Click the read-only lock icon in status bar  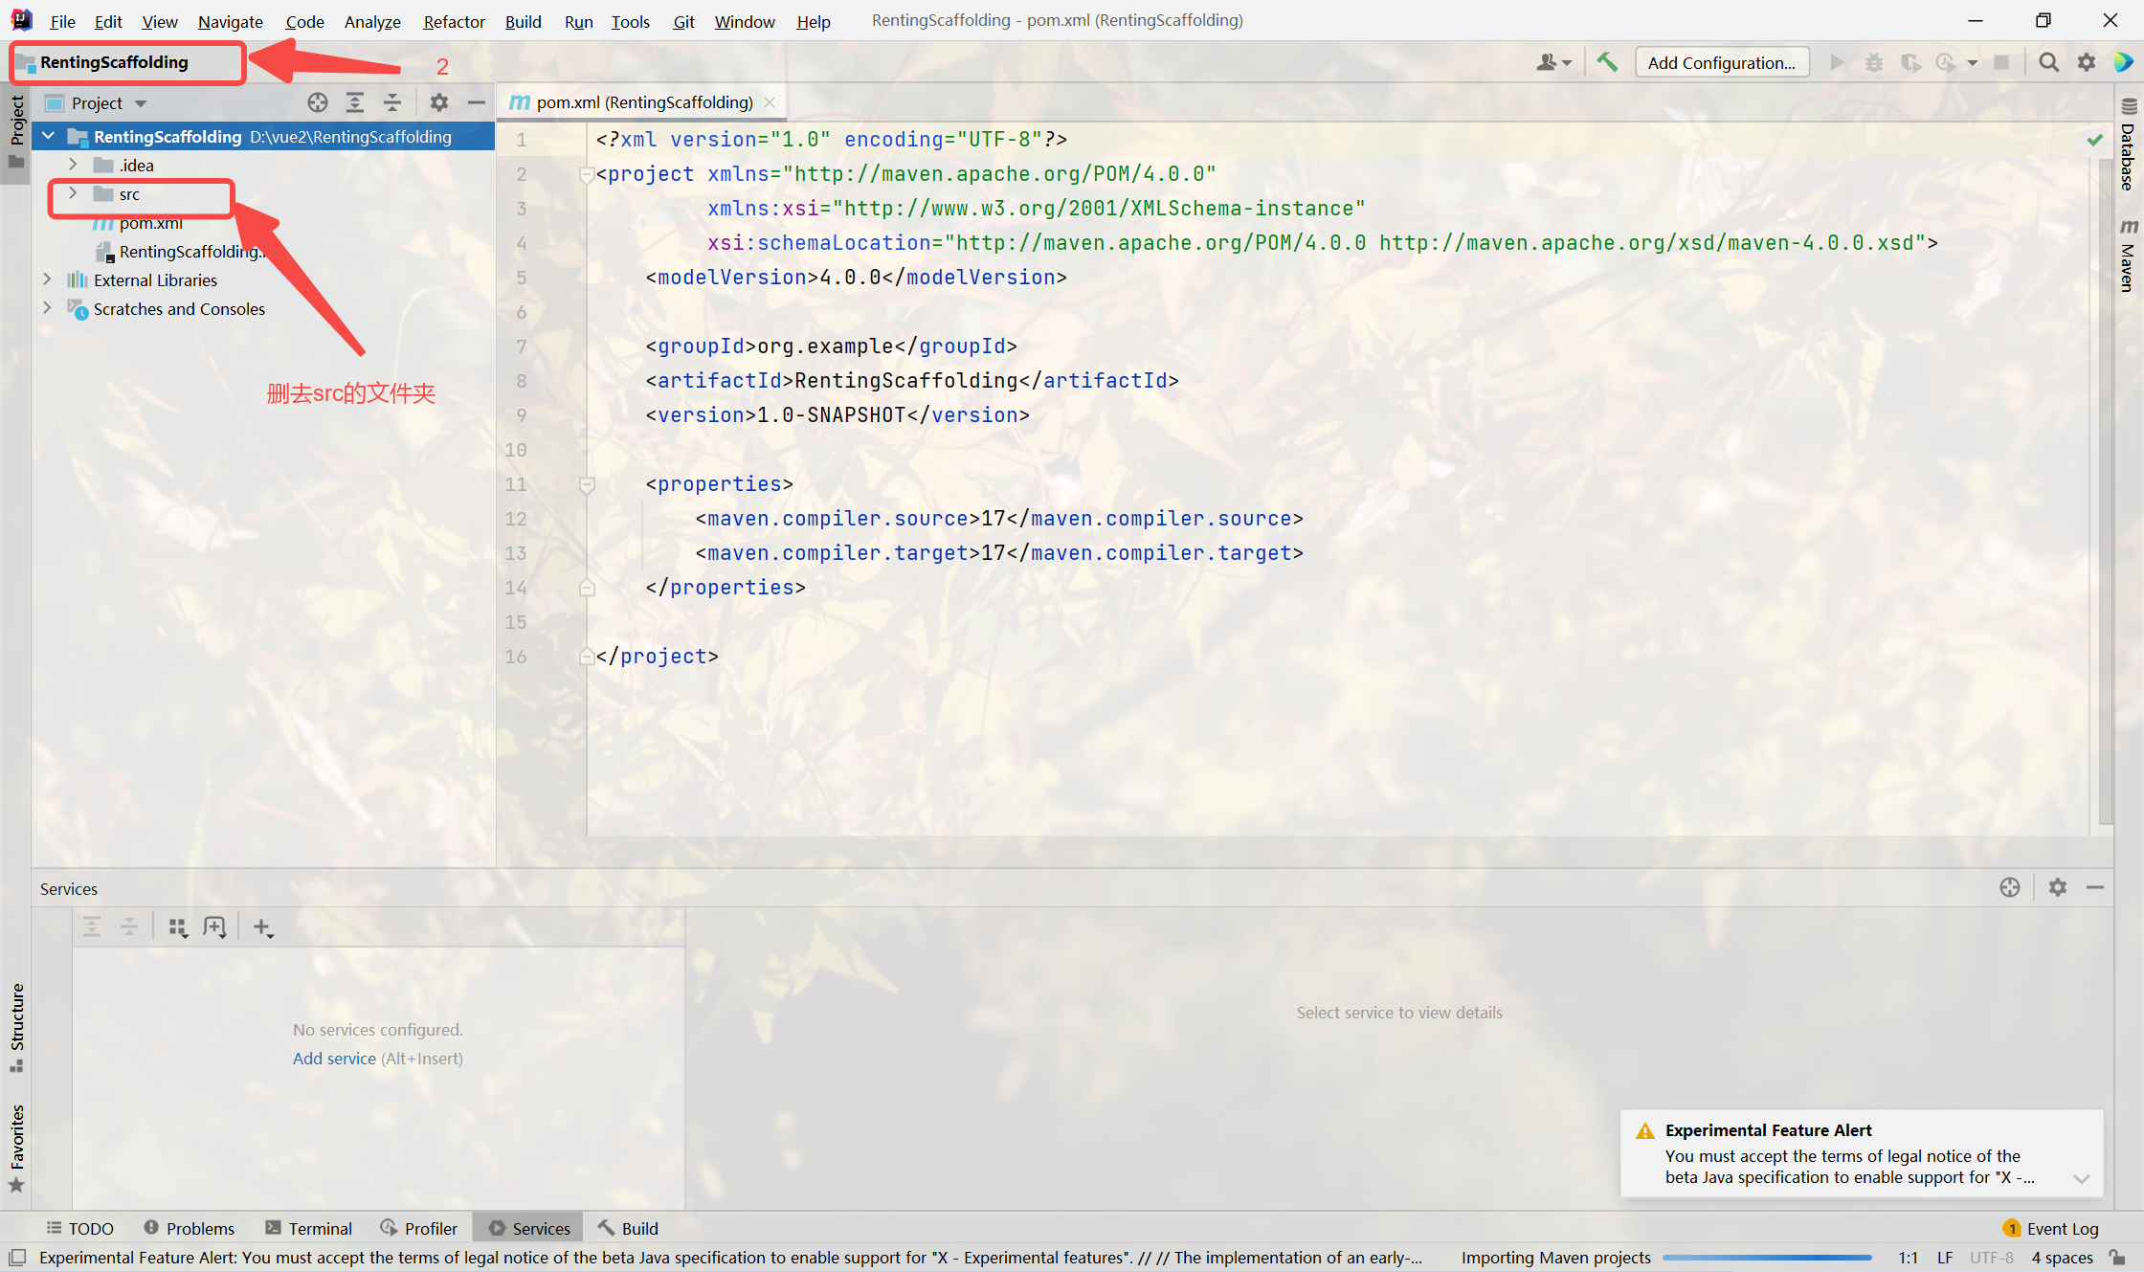coord(2118,1257)
